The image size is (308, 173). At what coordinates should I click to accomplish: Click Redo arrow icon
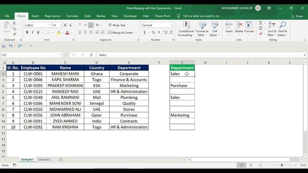coord(19,46)
